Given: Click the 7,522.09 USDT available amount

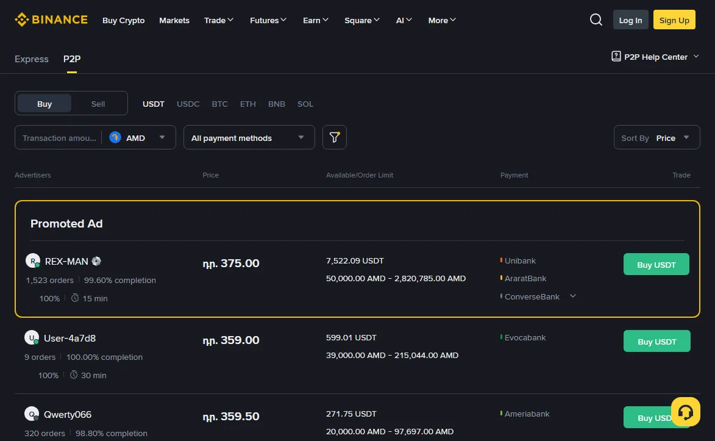Looking at the screenshot, I should (x=355, y=260).
